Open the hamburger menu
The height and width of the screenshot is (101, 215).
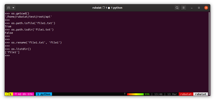(184, 8)
